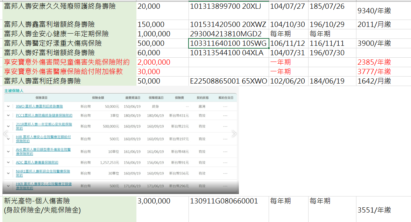The height and width of the screenshot is (222, 411).
Task: Select the premium cell 9340/年繳
Action: [x=383, y=10]
